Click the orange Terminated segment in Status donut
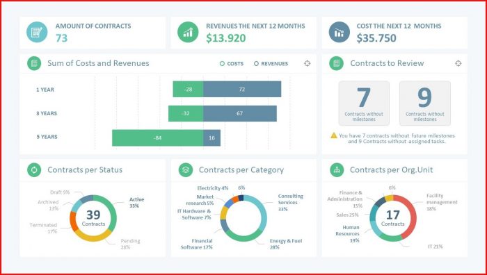487x275 pixels. [73, 222]
